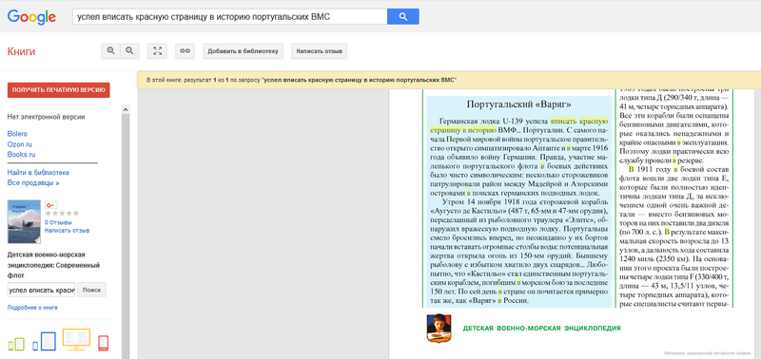Click the star rating row
Image resolution: width=761 pixels, height=359 pixels.
[x=62, y=214]
